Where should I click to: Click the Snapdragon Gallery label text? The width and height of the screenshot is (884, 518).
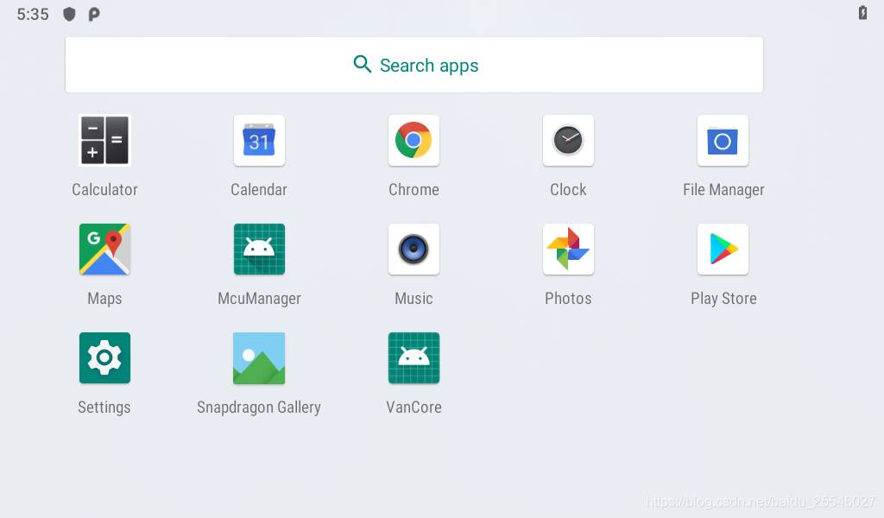[259, 407]
